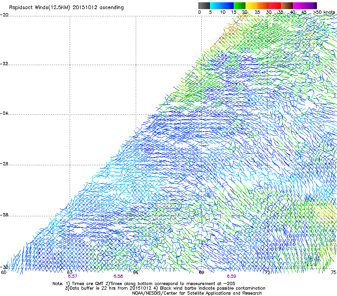Select red 30-35 knots legend segment
Image resolution: width=337 pixels, height=296 pixels.
[275, 5]
